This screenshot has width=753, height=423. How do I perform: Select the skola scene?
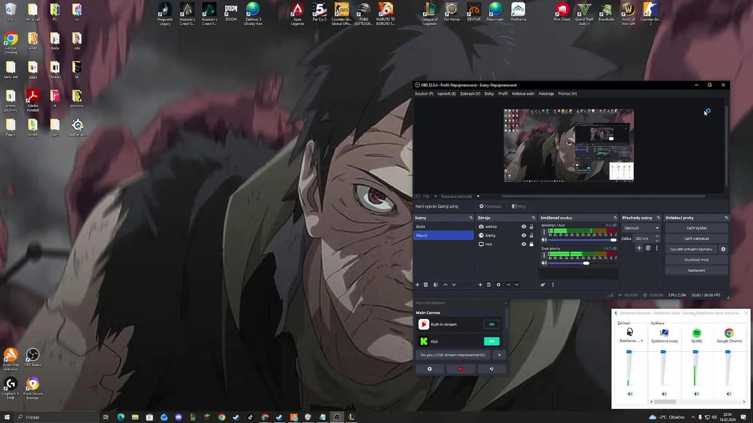coord(444,227)
